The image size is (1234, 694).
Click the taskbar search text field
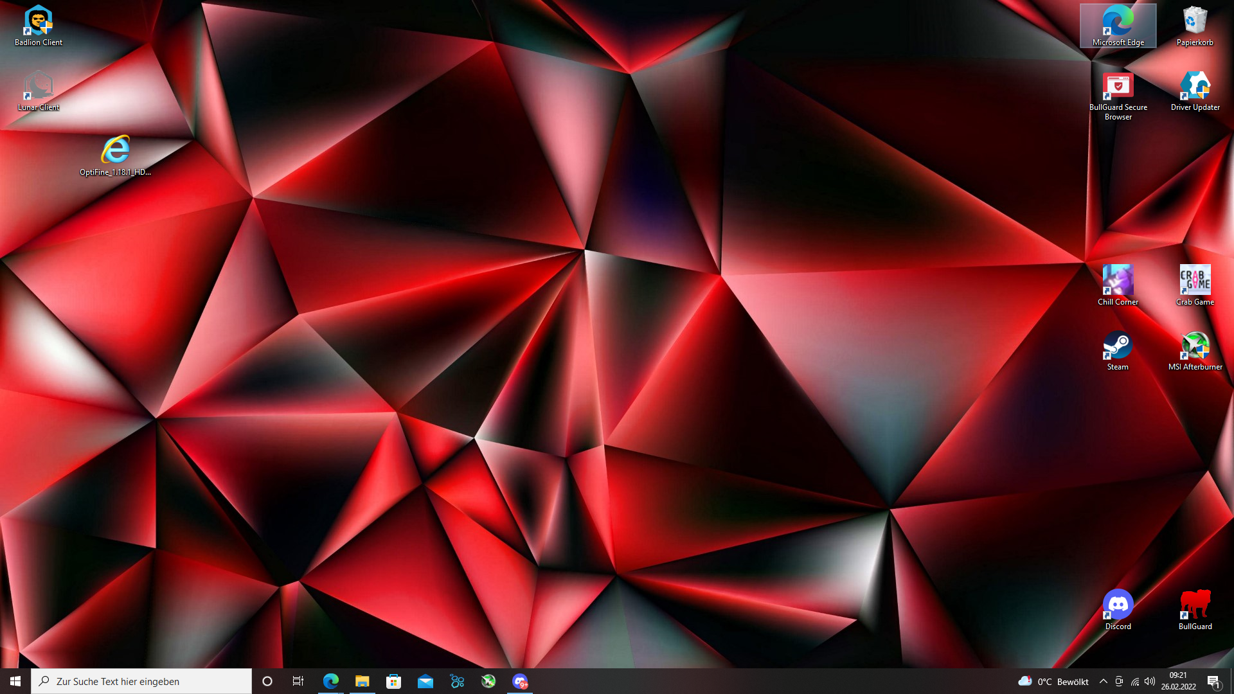(141, 681)
